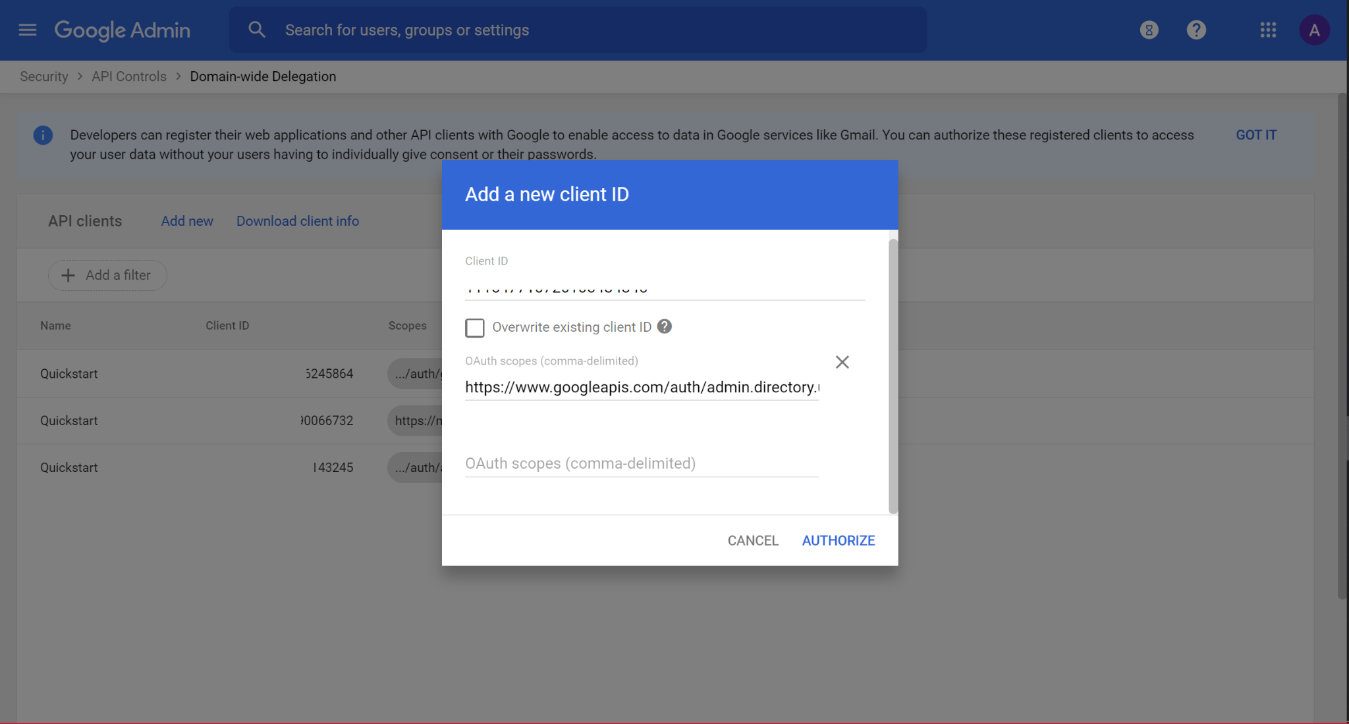Click AUTHORIZE in the dialog
The image size is (1349, 724).
tap(839, 540)
